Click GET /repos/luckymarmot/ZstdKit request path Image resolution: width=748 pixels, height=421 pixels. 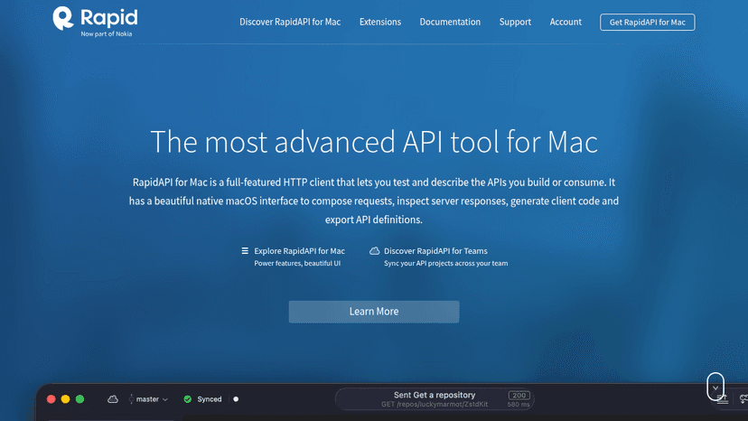tap(435, 405)
